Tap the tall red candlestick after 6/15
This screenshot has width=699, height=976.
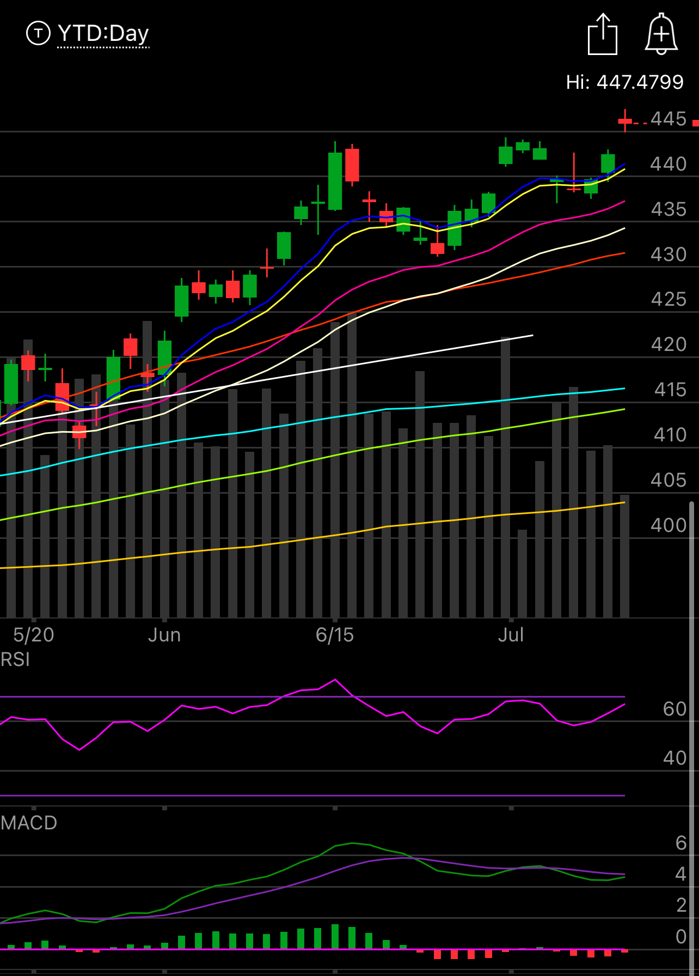click(352, 165)
